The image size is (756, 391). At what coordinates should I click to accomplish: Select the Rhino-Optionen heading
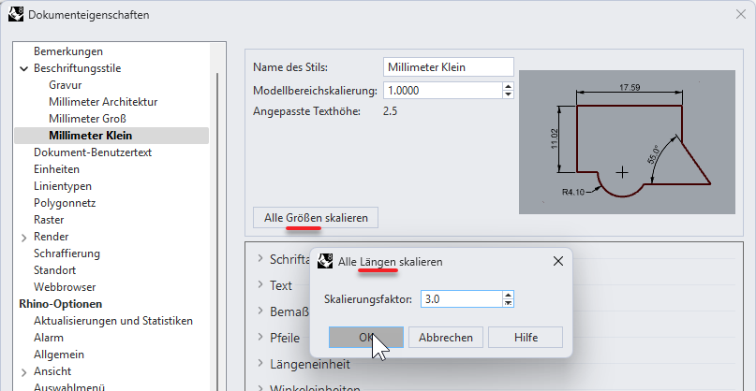60,304
